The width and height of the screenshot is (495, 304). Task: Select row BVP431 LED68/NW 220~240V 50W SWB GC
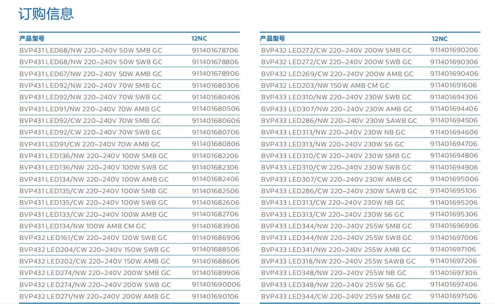coord(129,62)
